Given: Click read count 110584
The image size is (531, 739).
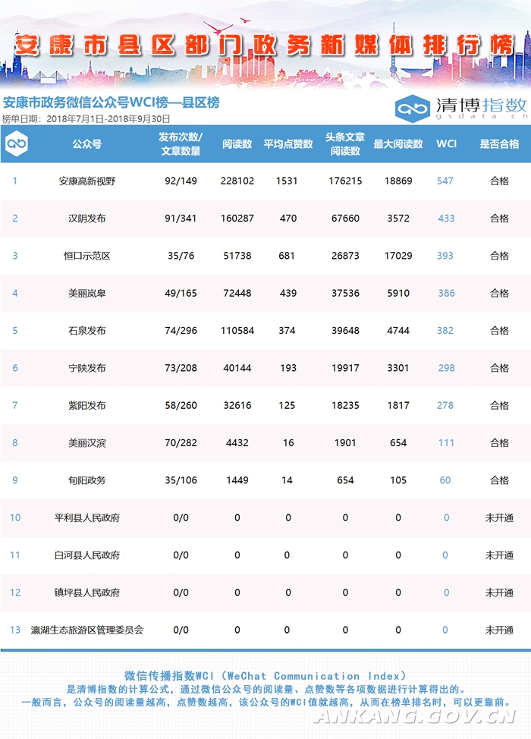Looking at the screenshot, I should [x=237, y=330].
